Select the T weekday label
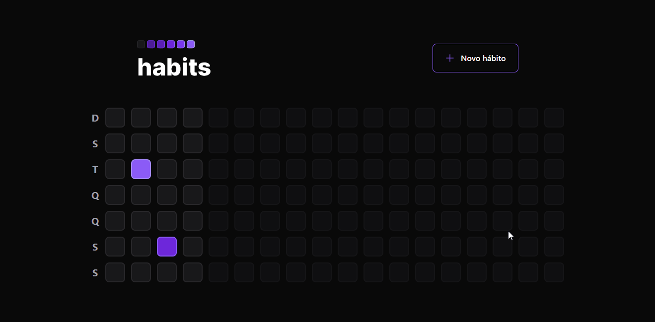The height and width of the screenshot is (322, 655). (95, 169)
